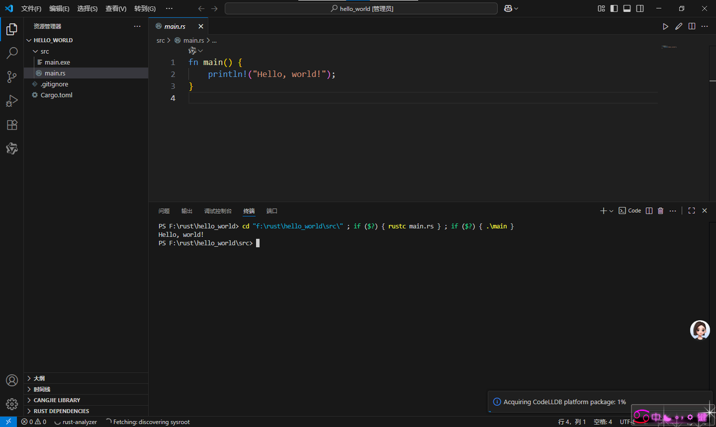This screenshot has width=716, height=427.
Task: Switch to the 问题 problems tab
Action: click(164, 211)
